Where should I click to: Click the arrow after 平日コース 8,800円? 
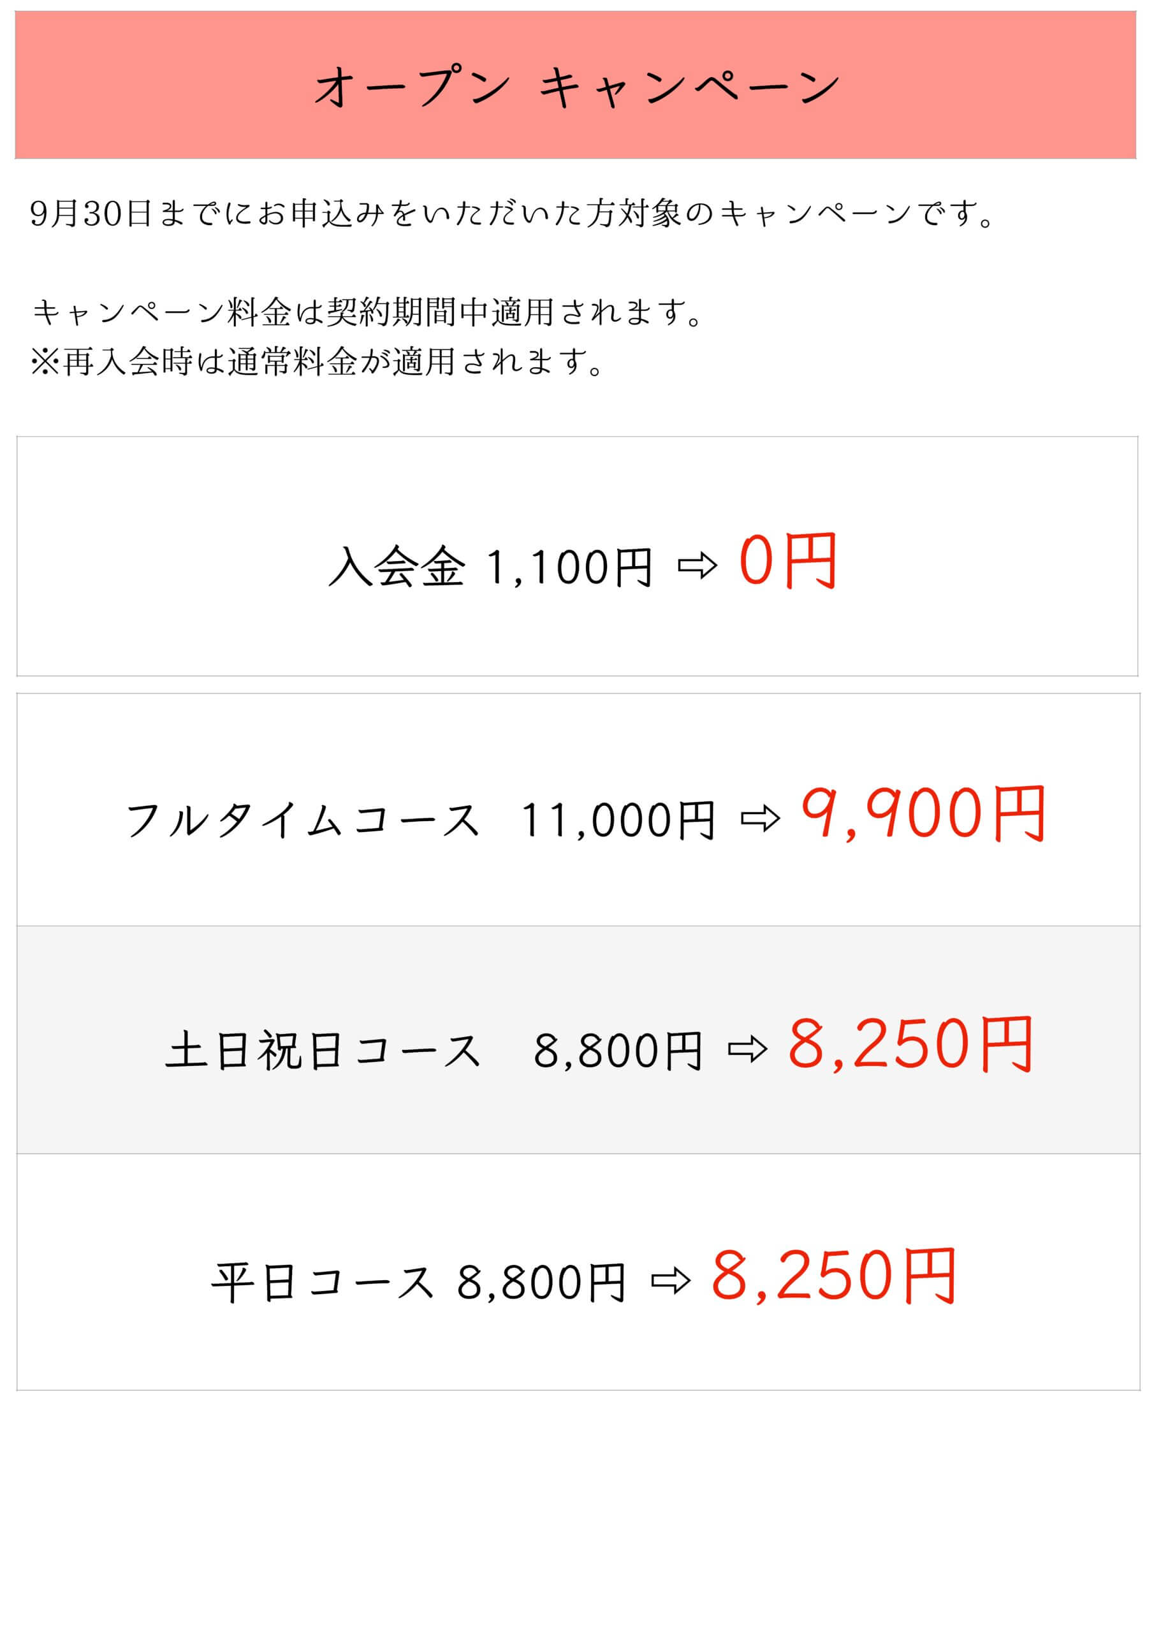click(671, 1280)
